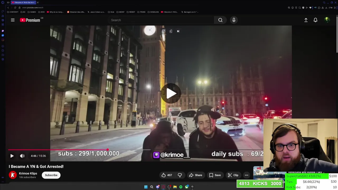Grab the red progress bar scrubber dot
The width and height of the screenshot is (338, 190).
(108, 150)
